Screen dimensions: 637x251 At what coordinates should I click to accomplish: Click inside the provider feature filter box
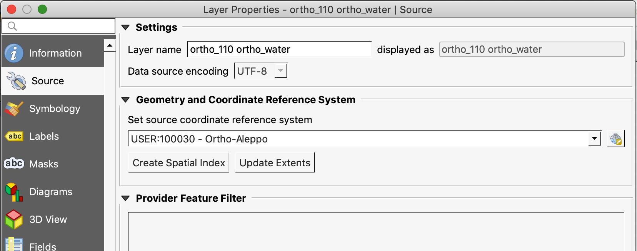click(x=376, y=231)
